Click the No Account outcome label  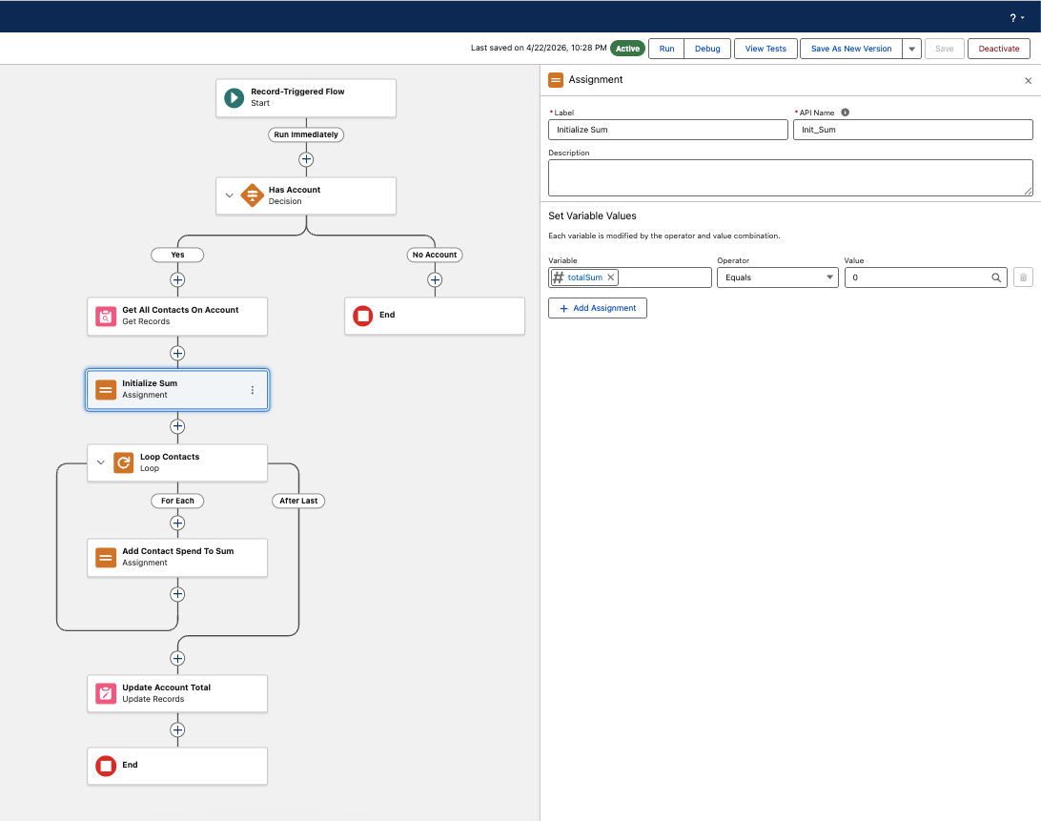tap(435, 255)
